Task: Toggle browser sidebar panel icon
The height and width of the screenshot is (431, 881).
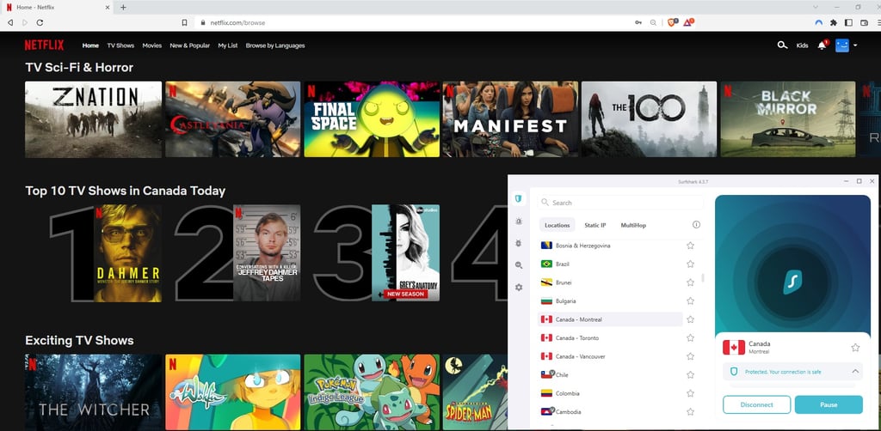Action: point(848,22)
